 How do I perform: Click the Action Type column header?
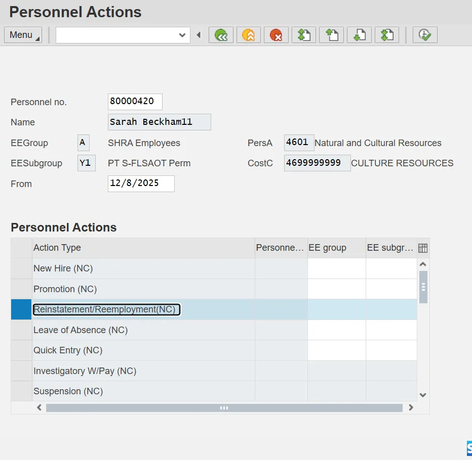coord(143,248)
